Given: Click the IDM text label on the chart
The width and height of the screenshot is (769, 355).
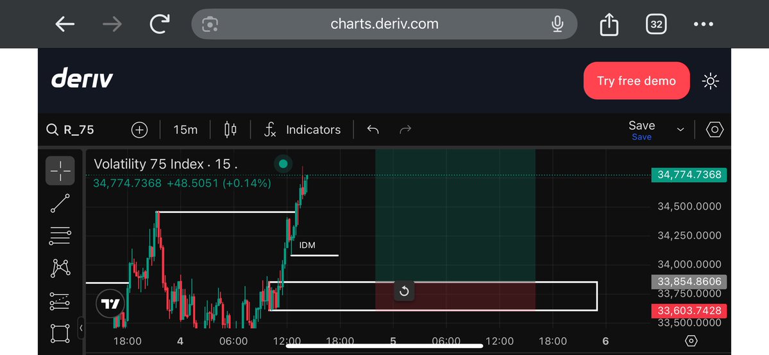Looking at the screenshot, I should [x=307, y=245].
